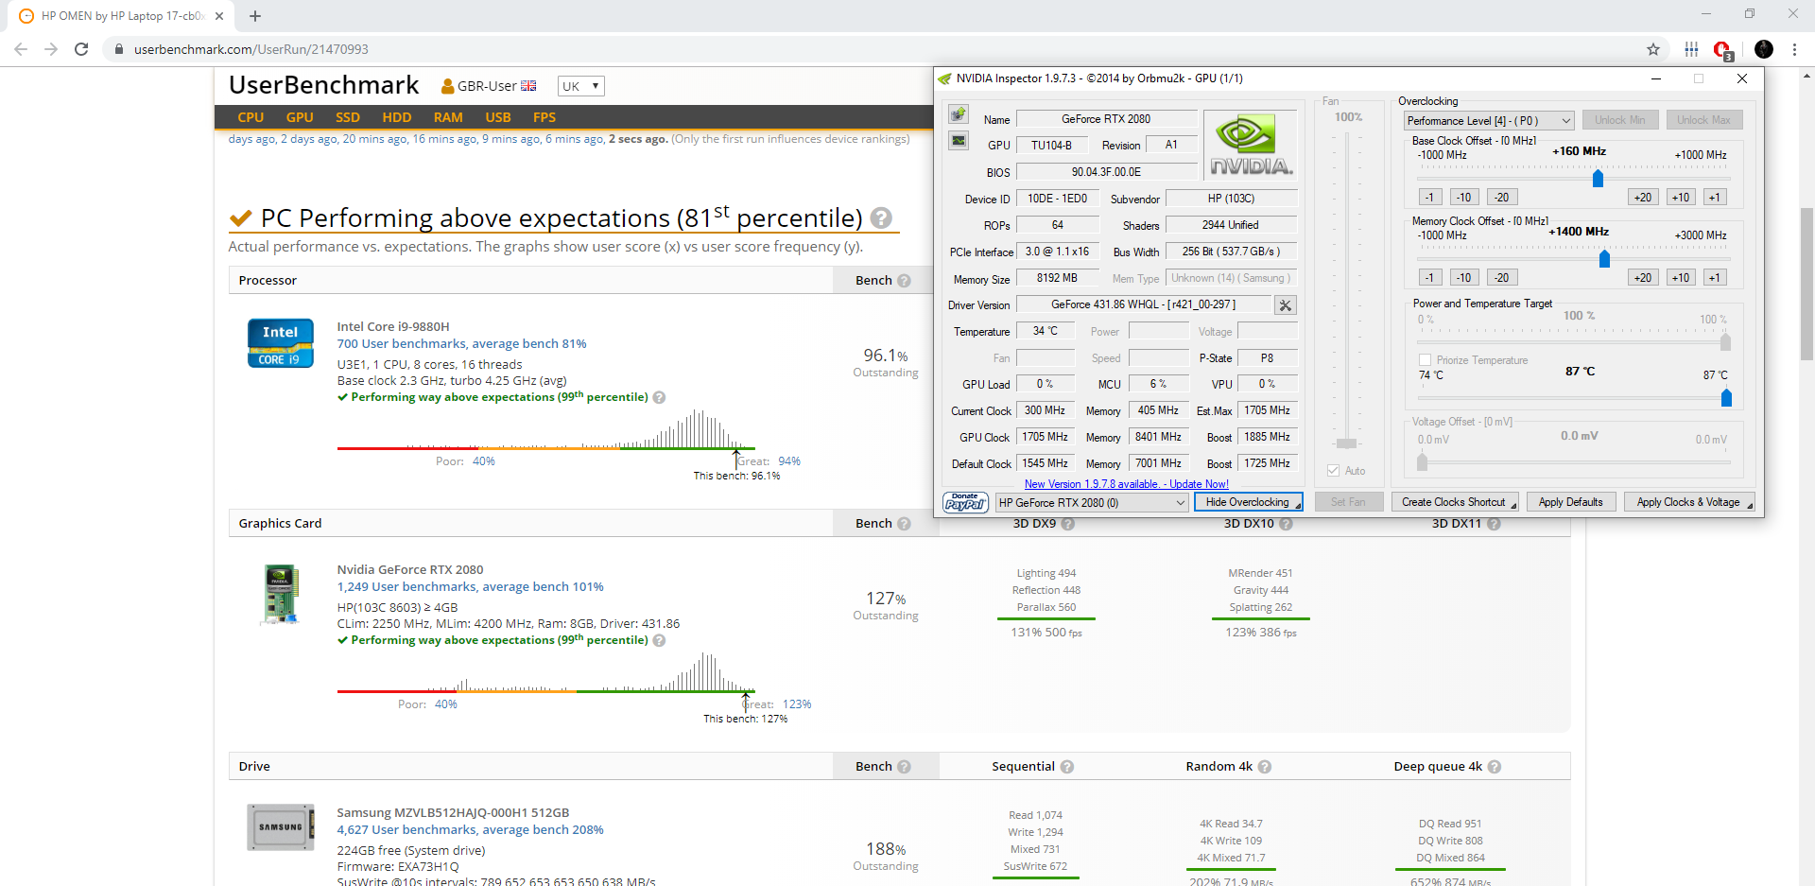Click Memory Clock Offset -1 button

[x=1429, y=278]
